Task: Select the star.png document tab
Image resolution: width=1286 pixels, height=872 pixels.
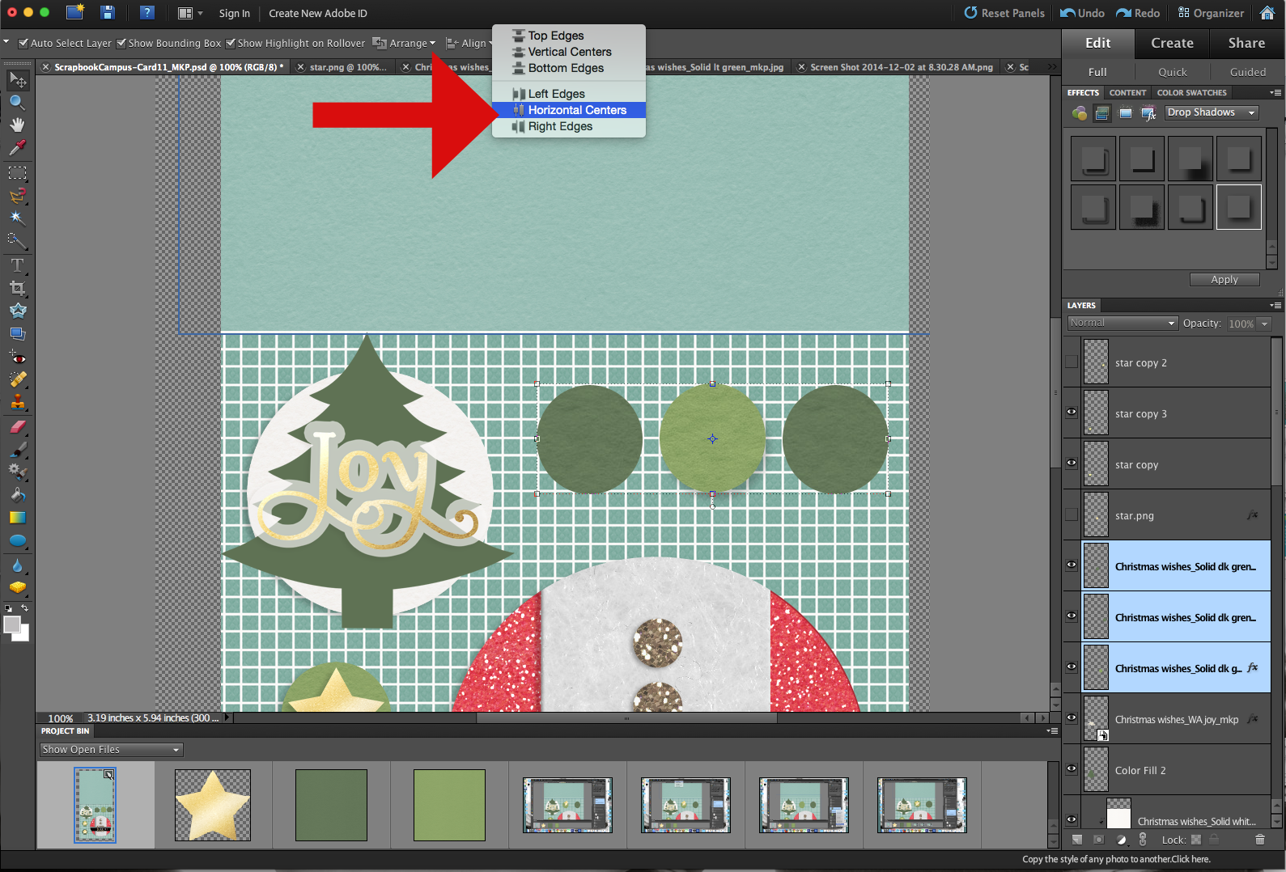Action: click(x=342, y=67)
